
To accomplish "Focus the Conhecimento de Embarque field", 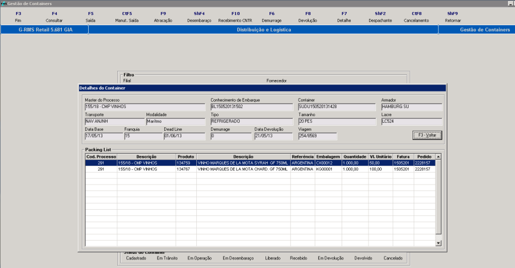I will pos(252,107).
